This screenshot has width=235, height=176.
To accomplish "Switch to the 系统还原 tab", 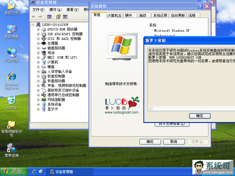I will pos(160,16).
